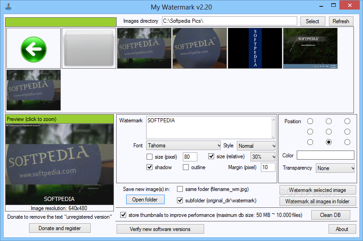
Task: Click the Select directory button
Action: point(313,21)
